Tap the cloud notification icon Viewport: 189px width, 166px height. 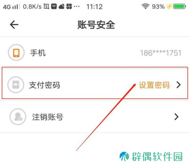click(x=62, y=6)
